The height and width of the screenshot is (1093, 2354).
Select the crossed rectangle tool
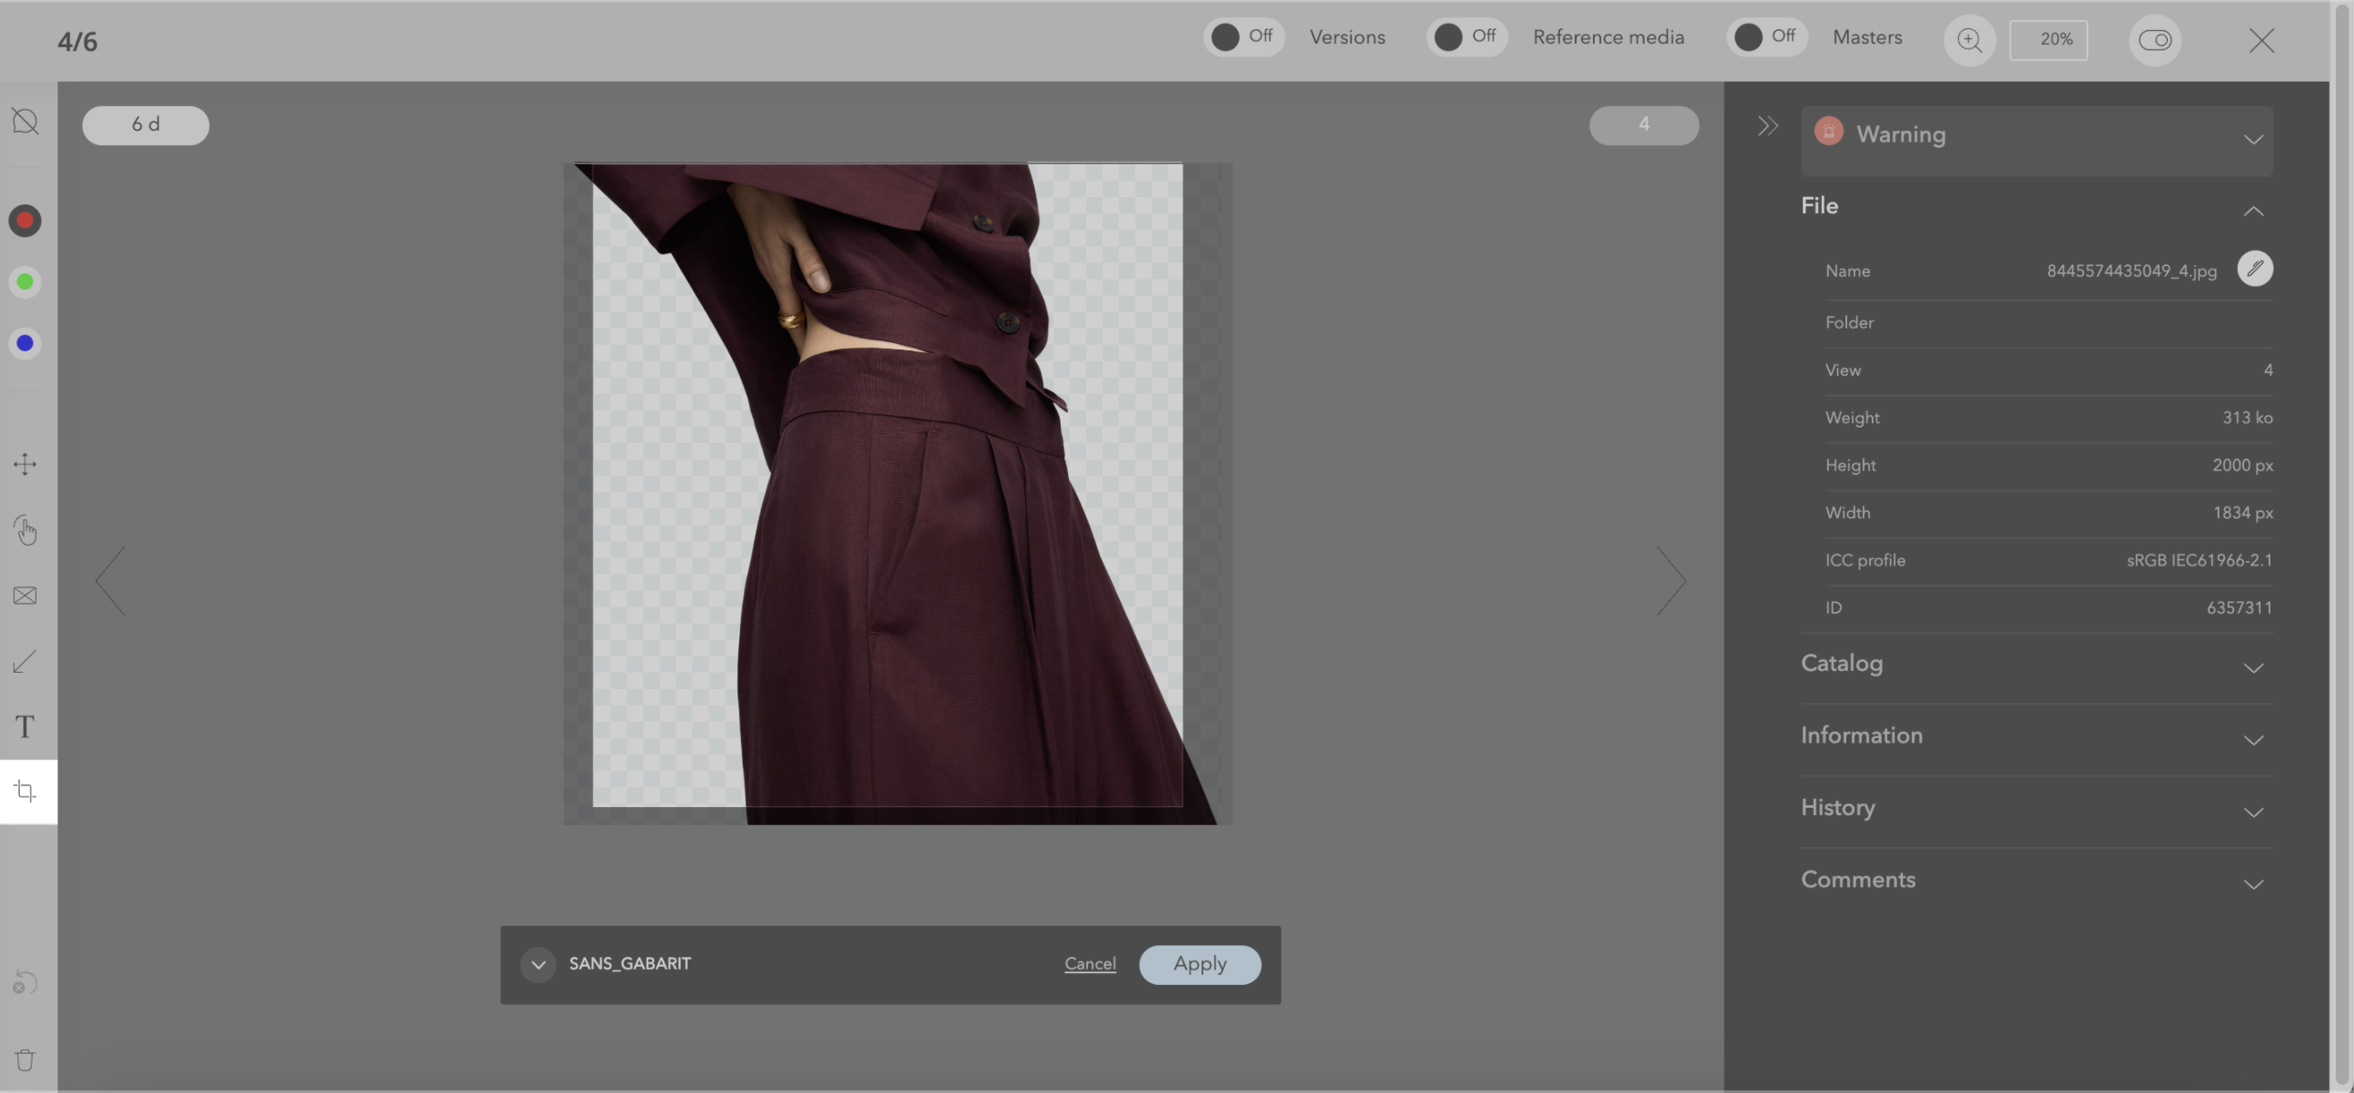point(25,596)
